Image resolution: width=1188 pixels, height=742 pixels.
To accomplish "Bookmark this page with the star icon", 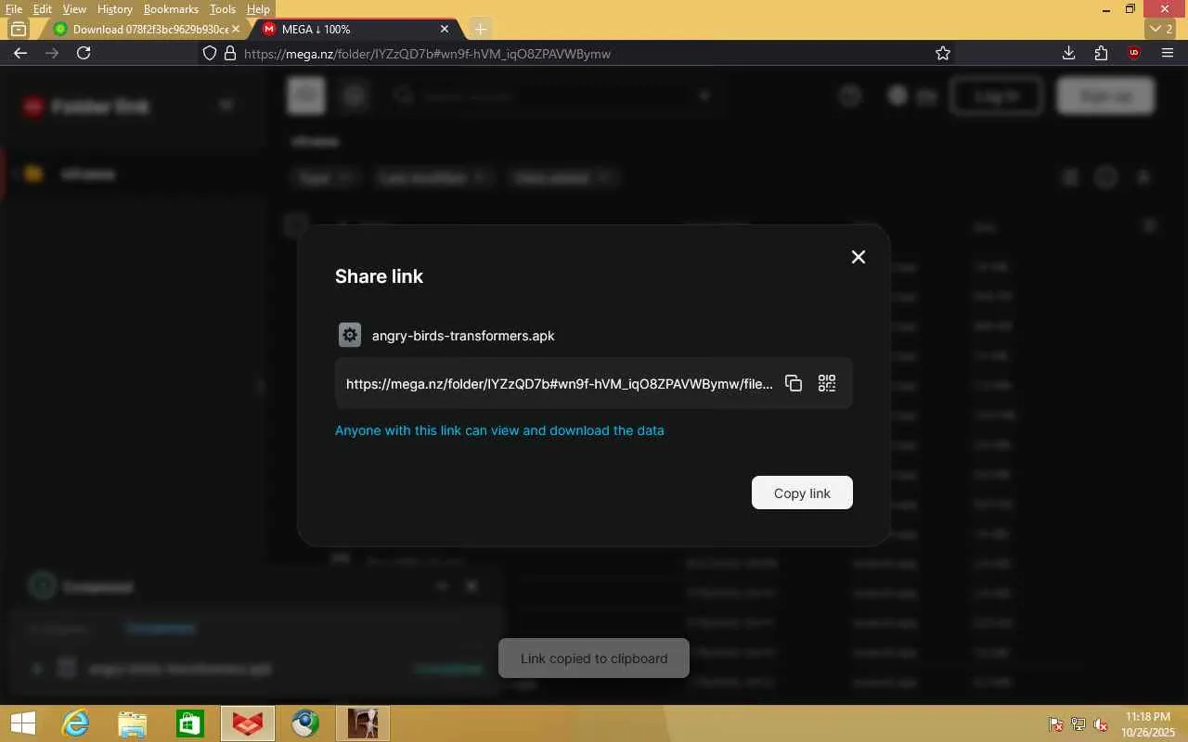I will click(x=943, y=54).
